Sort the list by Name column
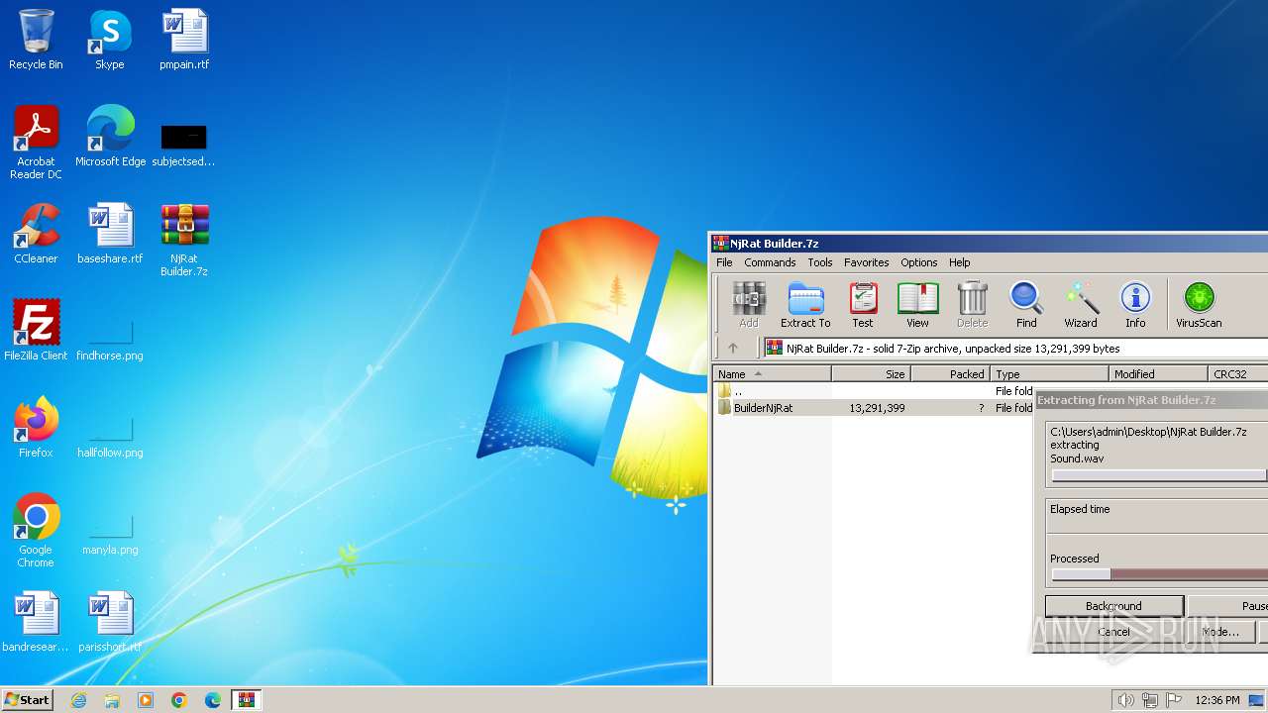Image resolution: width=1268 pixels, height=713 pixels. point(772,374)
